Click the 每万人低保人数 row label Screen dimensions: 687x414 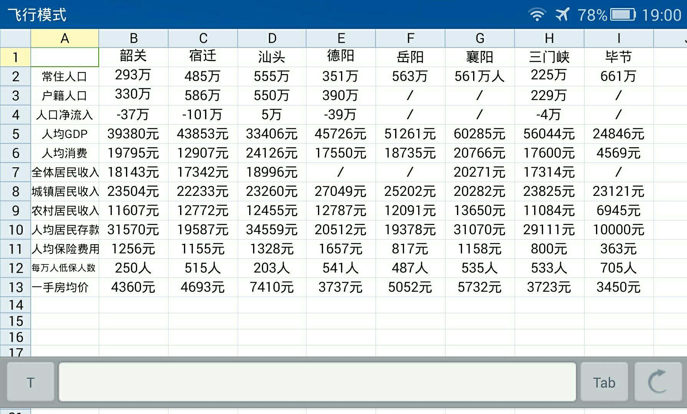[x=65, y=268]
